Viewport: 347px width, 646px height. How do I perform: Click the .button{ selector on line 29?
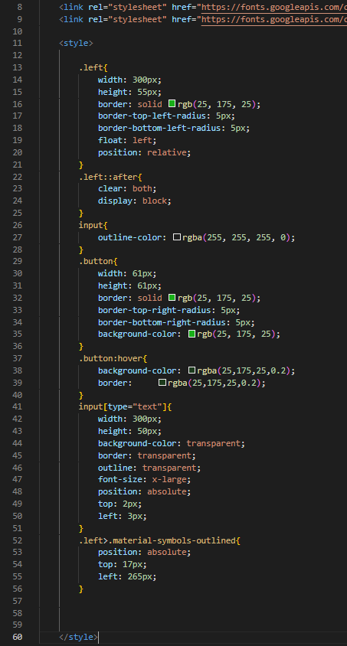click(98, 262)
